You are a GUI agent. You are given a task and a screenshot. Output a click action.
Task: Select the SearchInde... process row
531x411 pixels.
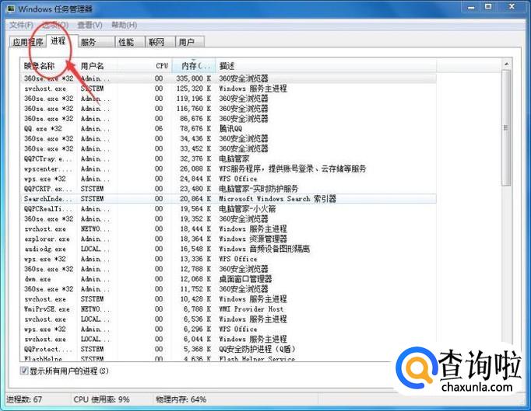(x=228, y=199)
